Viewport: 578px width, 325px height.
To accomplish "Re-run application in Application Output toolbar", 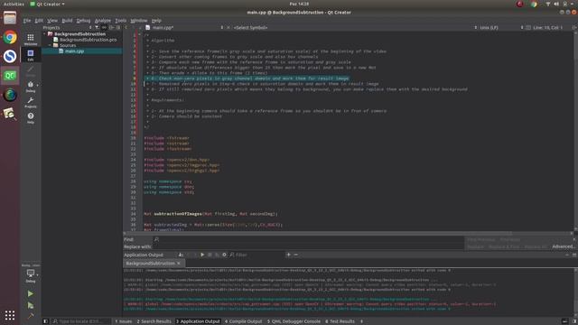I will (202, 255).
